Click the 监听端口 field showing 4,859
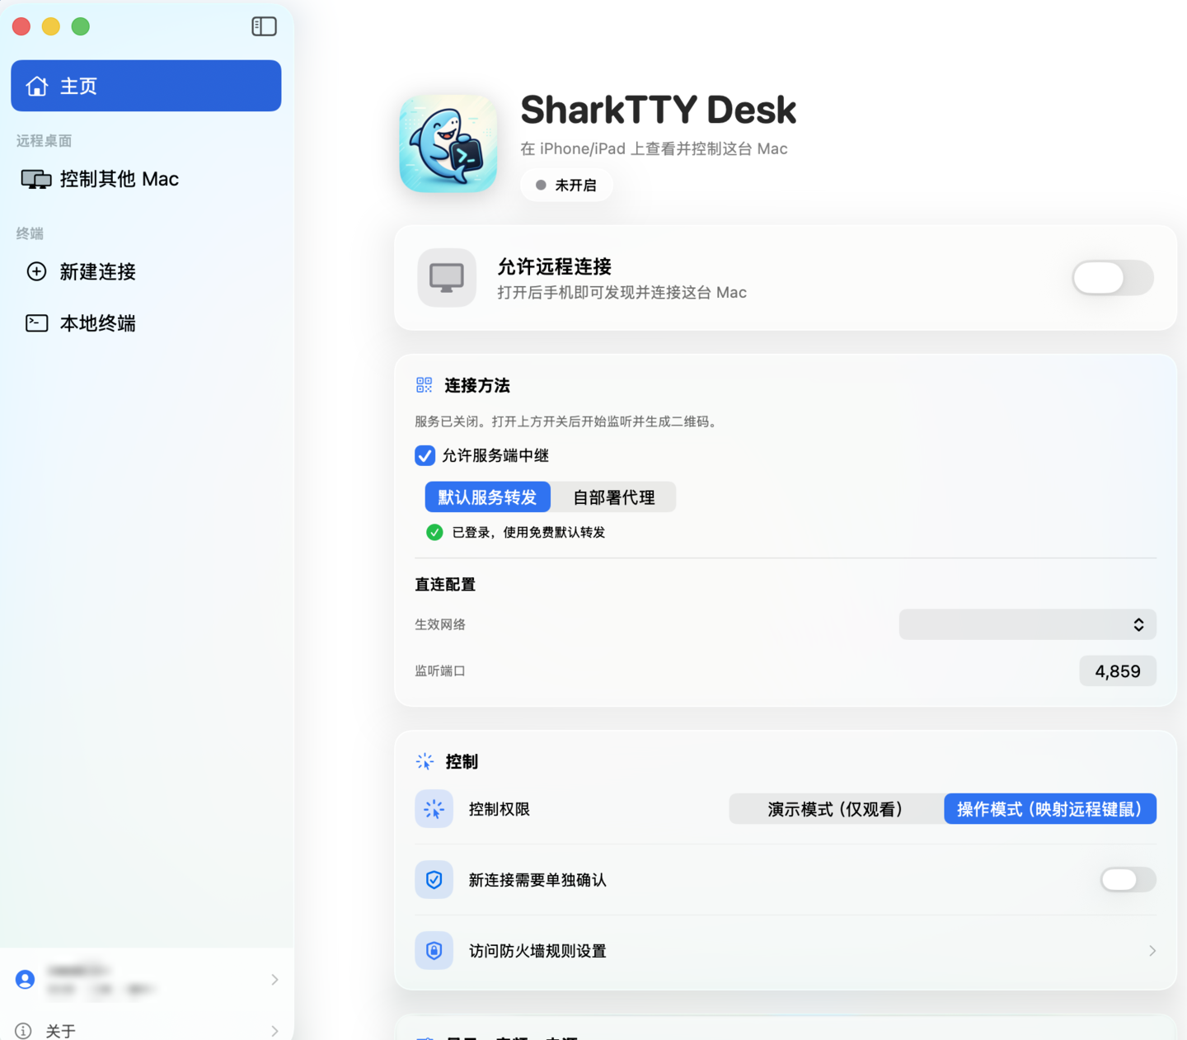This screenshot has height=1040, width=1187. pyautogui.click(x=1118, y=671)
